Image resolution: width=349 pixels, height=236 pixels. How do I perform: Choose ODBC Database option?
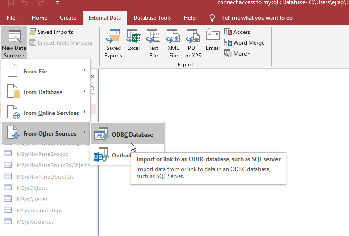[128, 134]
